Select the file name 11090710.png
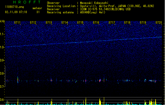This screenshot has height=105, width=165. [x=14, y=7]
